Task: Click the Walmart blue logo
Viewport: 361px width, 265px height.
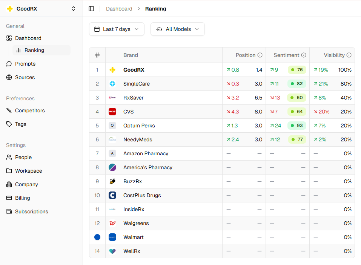Action: [112, 237]
